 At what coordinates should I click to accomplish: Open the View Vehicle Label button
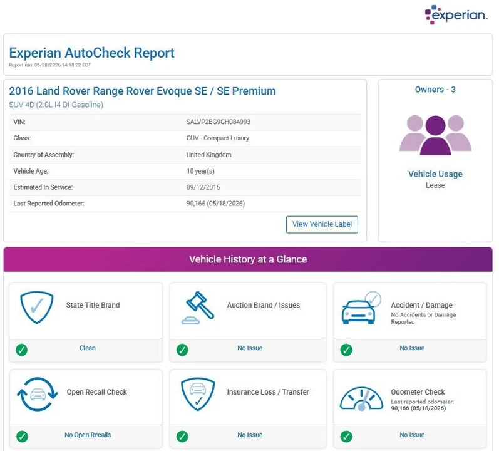(x=322, y=224)
